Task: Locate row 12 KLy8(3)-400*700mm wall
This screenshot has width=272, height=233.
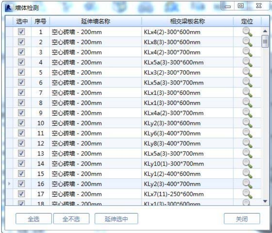Action: pos(247,143)
